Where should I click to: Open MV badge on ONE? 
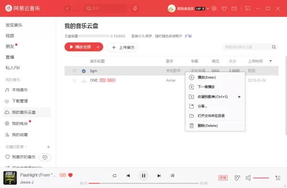(111, 80)
